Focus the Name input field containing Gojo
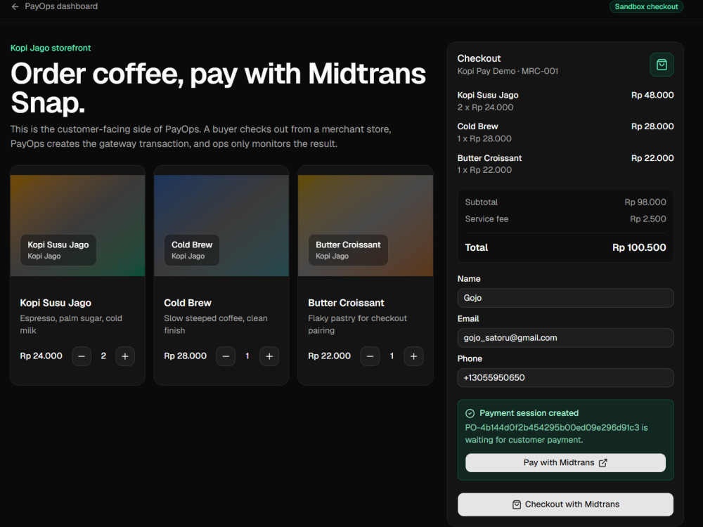The width and height of the screenshot is (703, 527). coord(565,298)
